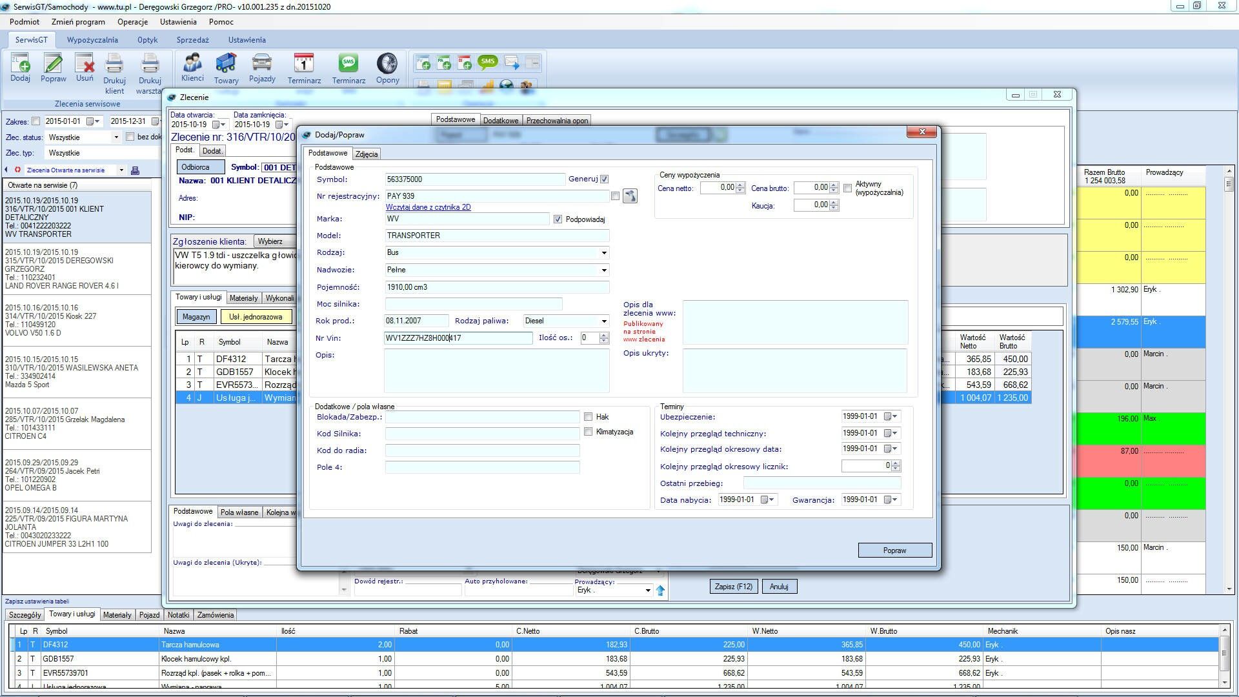Enable the Klimatyzacja checkbox

click(x=589, y=432)
